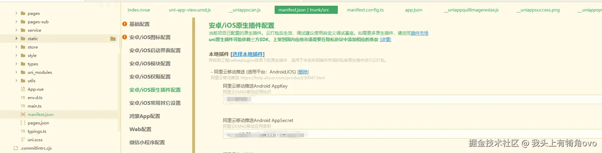Click [删除] for 阿里云移动推送 plugin
602x153 pixels.
tap(303, 72)
